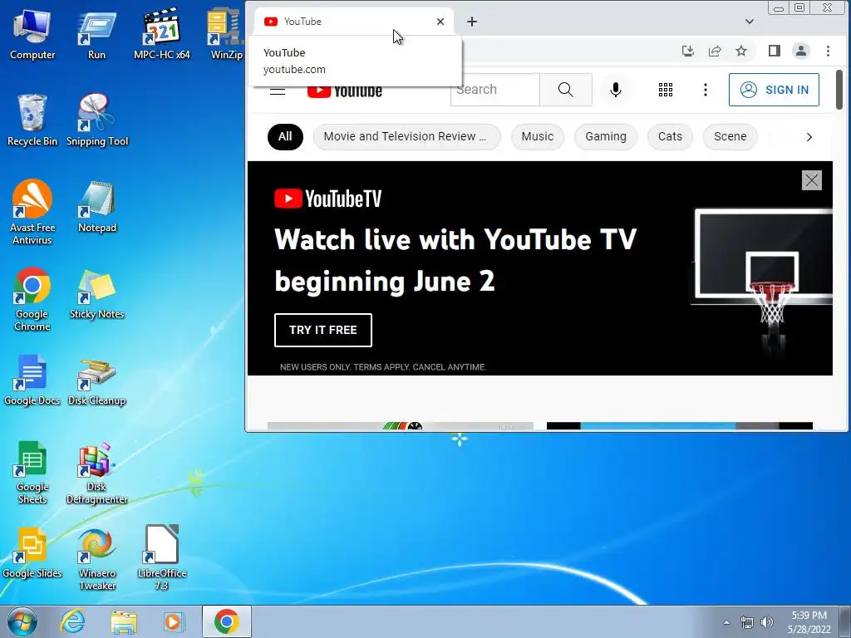Click the volume icon in system tray
The height and width of the screenshot is (638, 851).
point(767,622)
